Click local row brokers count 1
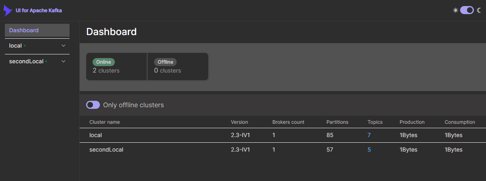Screen dimensions: 486x181 tap(274, 135)
